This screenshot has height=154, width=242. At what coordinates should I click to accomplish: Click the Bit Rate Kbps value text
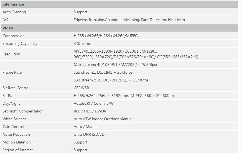124,96
